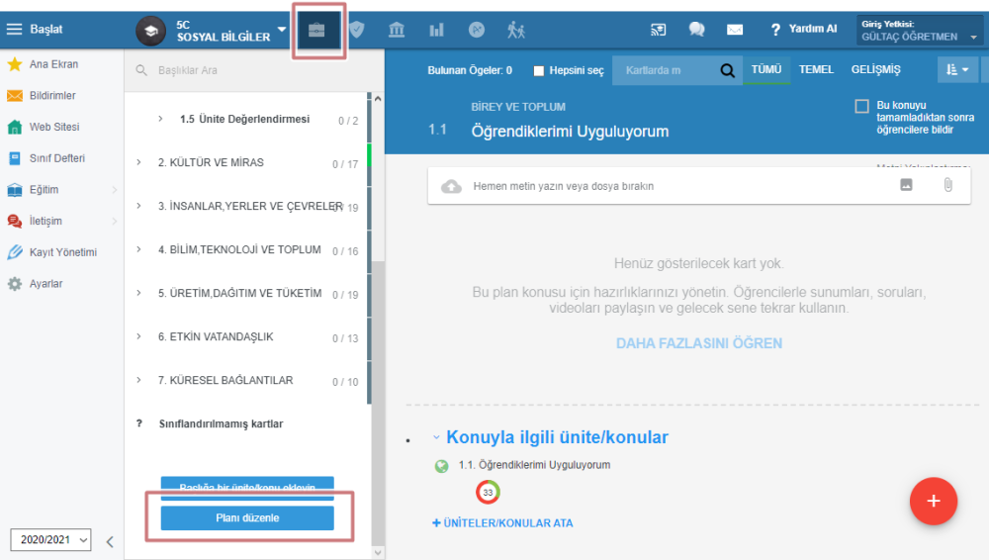Click the image insert icon in text box

906,185
